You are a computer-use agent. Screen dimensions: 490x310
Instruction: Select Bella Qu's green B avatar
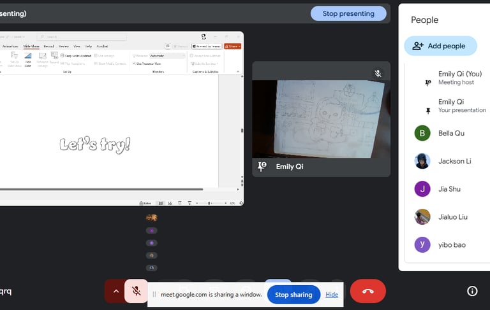[x=422, y=133]
